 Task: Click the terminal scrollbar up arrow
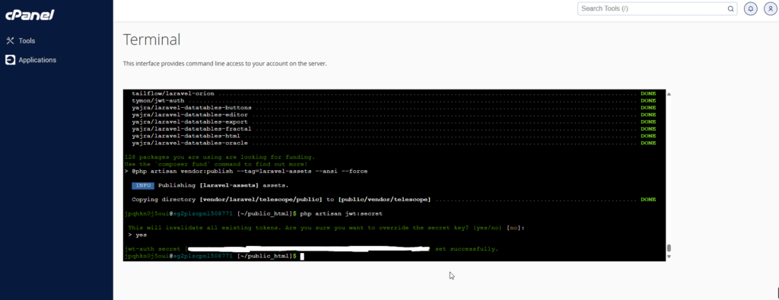pyautogui.click(x=669, y=93)
